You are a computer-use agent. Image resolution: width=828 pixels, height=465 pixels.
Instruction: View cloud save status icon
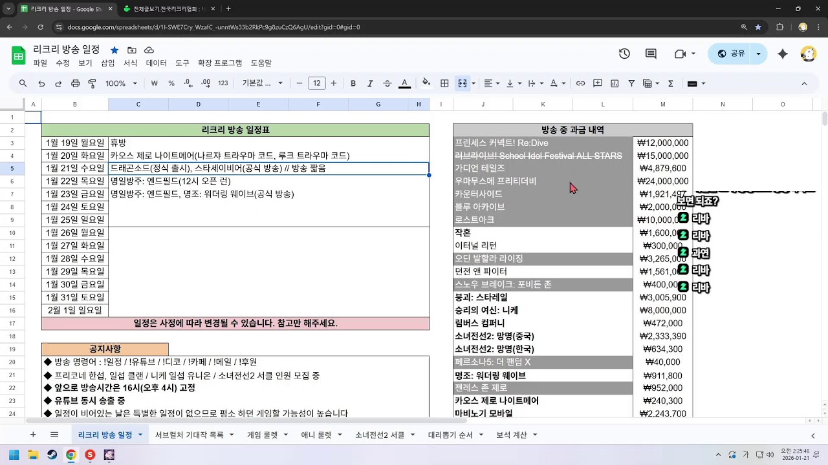pos(149,50)
